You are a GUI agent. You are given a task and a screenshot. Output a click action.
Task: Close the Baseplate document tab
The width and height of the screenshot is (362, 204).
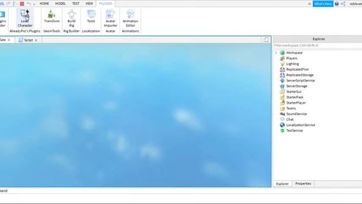tap(9, 40)
